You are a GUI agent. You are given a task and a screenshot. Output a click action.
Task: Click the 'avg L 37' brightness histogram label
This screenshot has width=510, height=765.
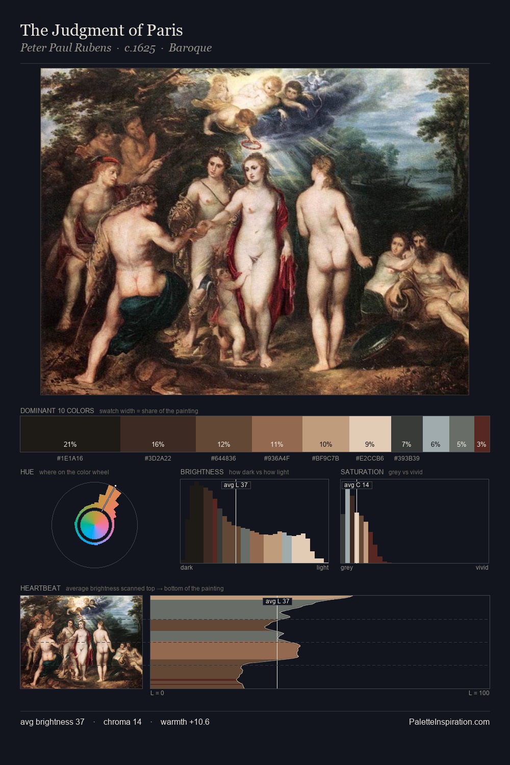(x=236, y=484)
